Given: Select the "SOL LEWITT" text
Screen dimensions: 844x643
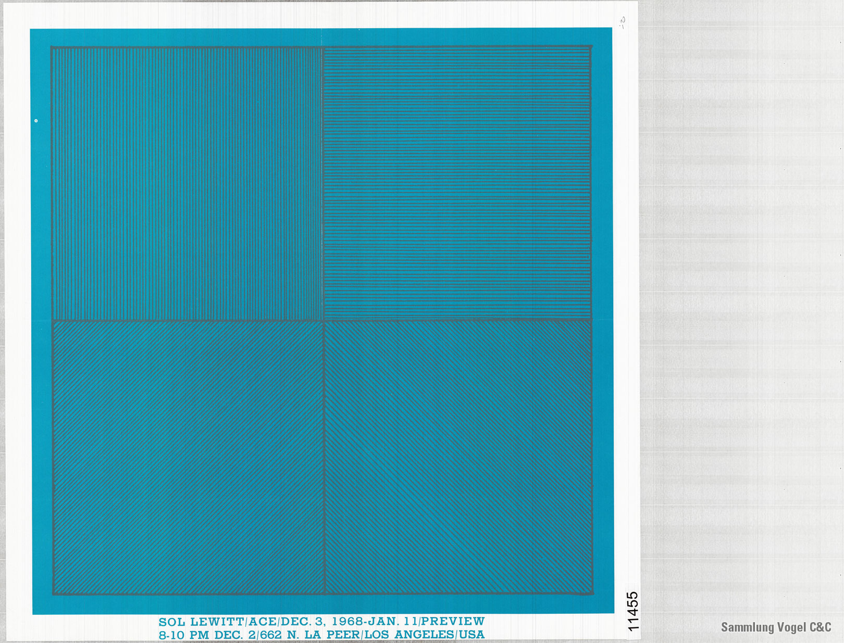Looking at the screenshot, I should [200, 622].
